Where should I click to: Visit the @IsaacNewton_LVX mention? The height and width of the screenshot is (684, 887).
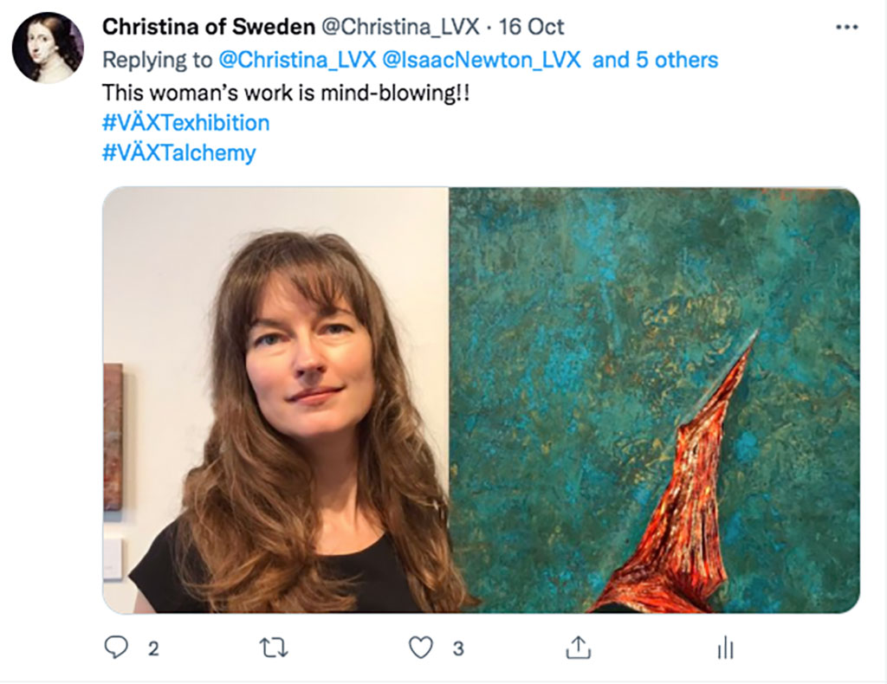coord(482,60)
